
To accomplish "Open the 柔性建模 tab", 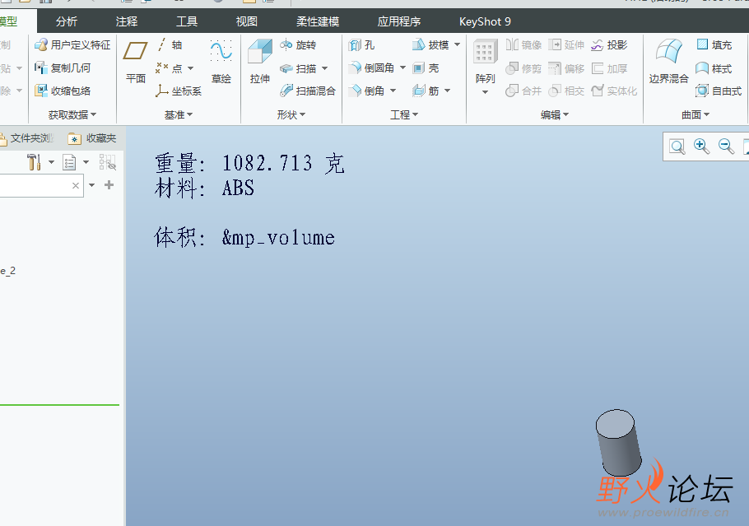I will pyautogui.click(x=318, y=21).
